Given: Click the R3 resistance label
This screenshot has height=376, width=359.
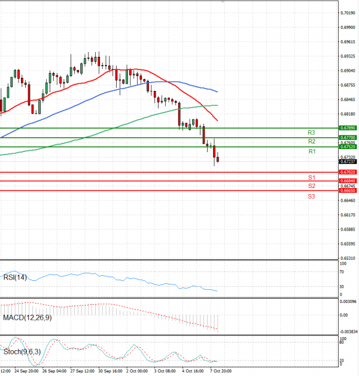Looking at the screenshot, I should pos(311,132).
